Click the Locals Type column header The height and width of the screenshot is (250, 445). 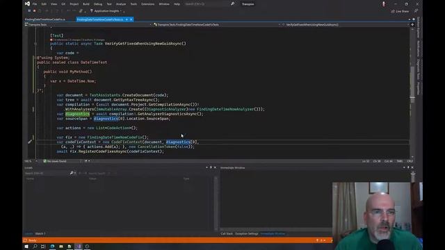pos(186,178)
